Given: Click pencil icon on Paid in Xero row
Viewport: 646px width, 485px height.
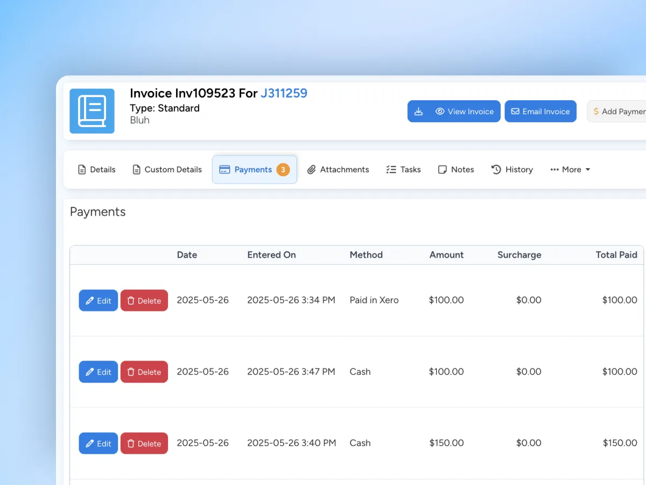Looking at the screenshot, I should tap(90, 301).
